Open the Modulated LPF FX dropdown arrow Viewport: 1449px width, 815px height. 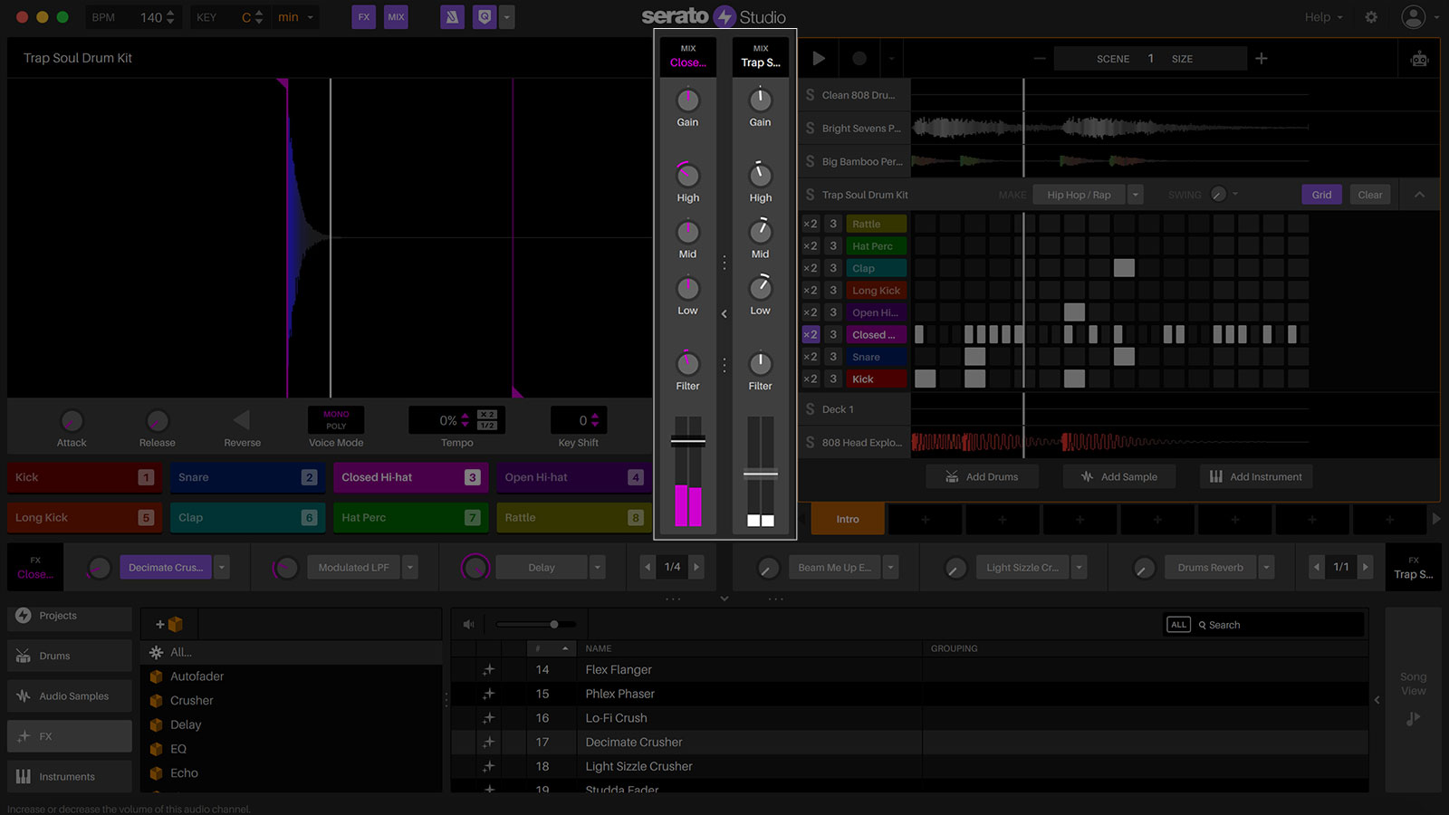410,568
